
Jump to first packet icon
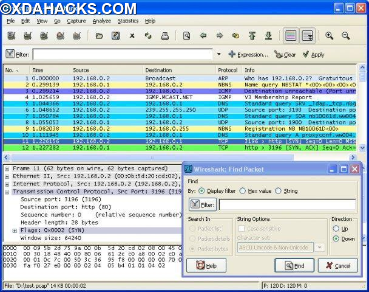point(252,36)
